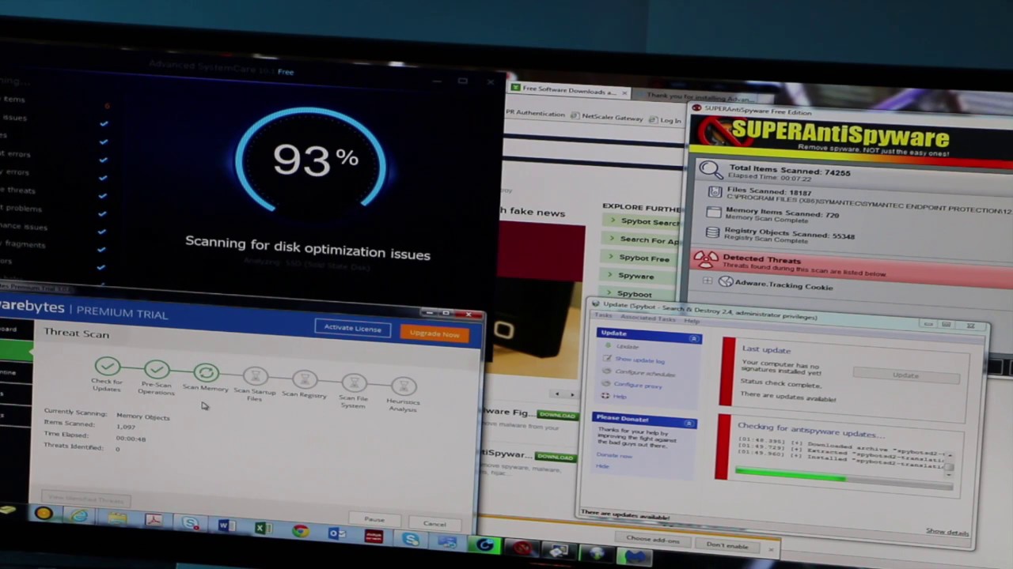
Task: Collapse the Spybot Update panel header
Action: pos(694,339)
